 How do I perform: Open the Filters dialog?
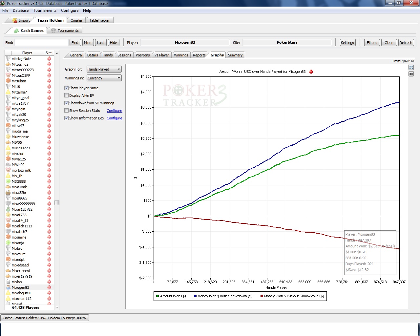point(371,43)
